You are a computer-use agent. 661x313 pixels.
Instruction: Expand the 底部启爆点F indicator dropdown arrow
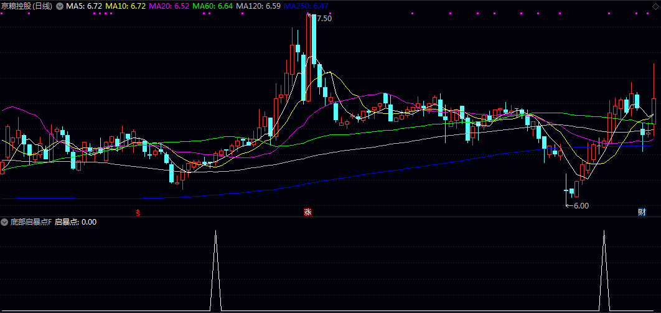pyautogui.click(x=5, y=222)
